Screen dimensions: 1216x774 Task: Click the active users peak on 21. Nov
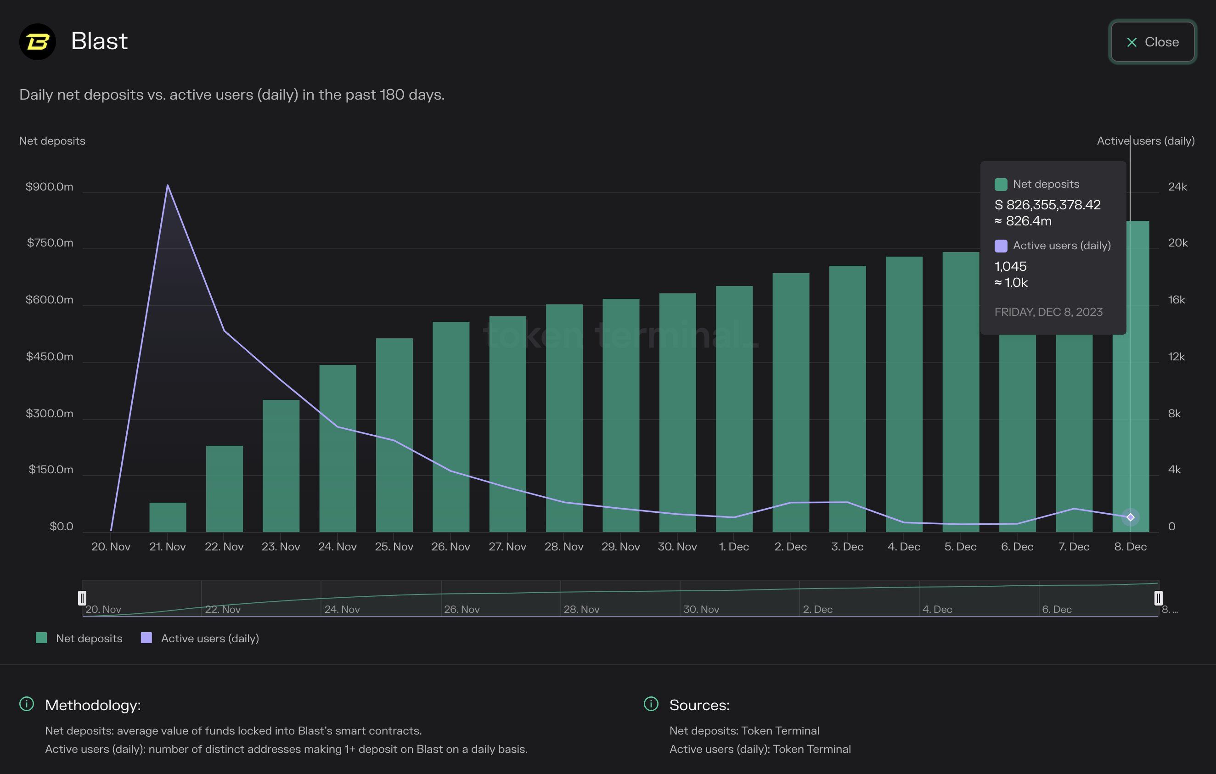(x=168, y=185)
